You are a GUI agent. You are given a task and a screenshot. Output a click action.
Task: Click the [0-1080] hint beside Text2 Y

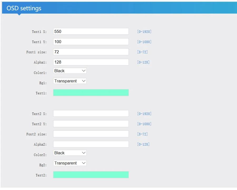pyautogui.click(x=144, y=124)
